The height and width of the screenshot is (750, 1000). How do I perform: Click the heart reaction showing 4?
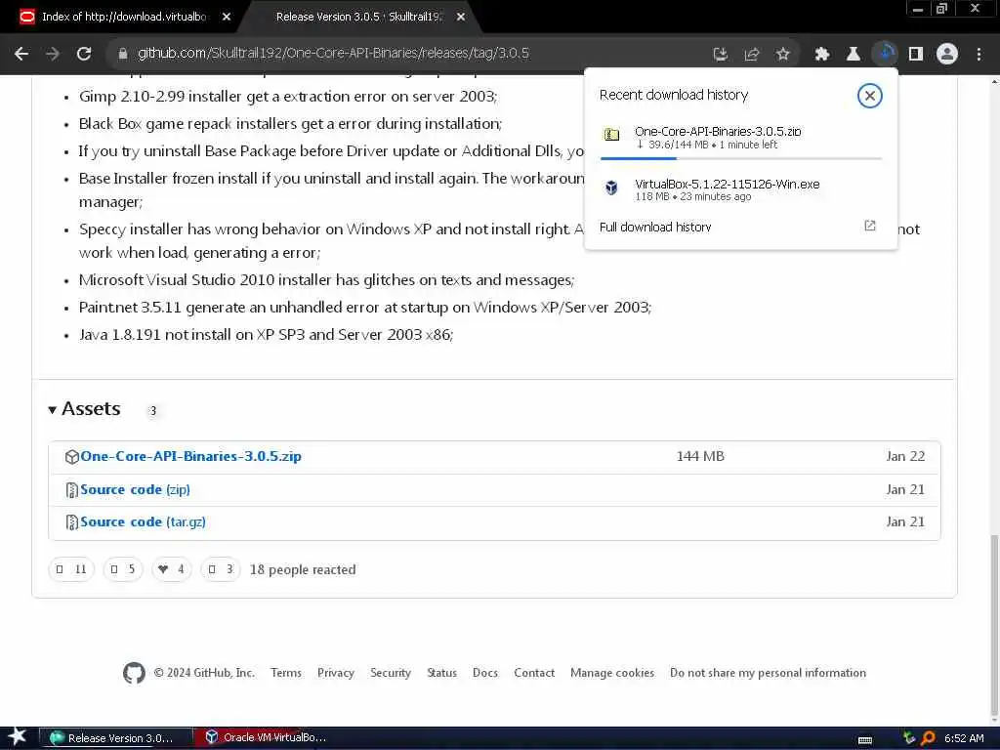[172, 569]
